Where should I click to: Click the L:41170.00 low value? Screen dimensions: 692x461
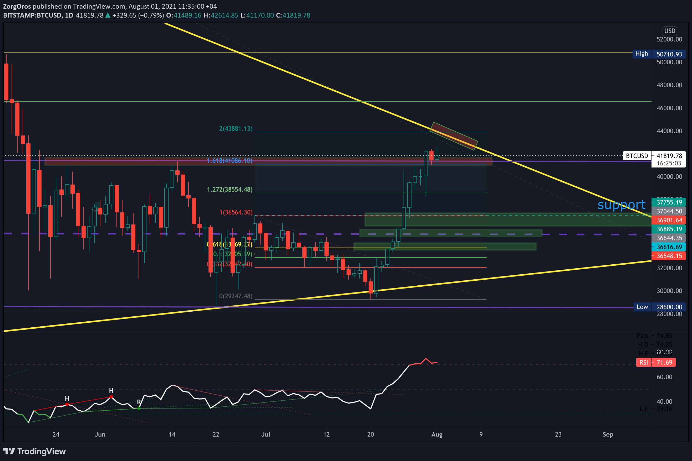[257, 15]
